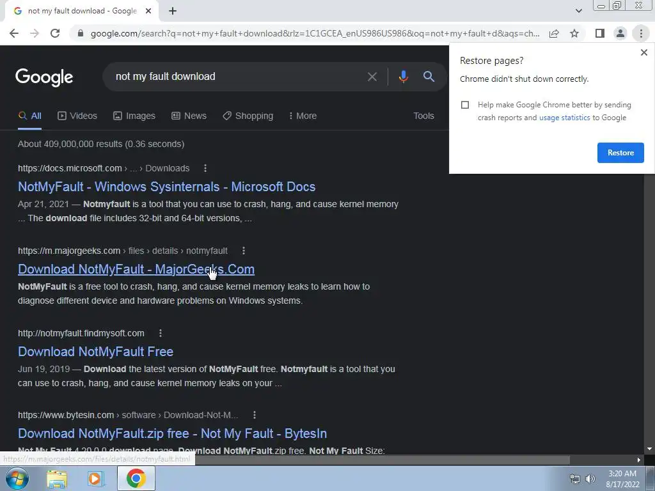
Task: Select the All results tab
Action: (29, 116)
